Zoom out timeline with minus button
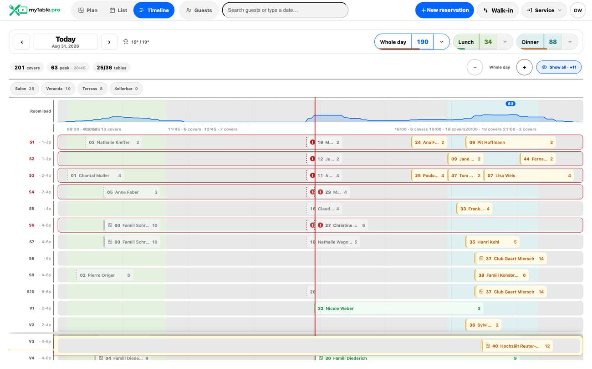592x369 pixels. (x=475, y=67)
